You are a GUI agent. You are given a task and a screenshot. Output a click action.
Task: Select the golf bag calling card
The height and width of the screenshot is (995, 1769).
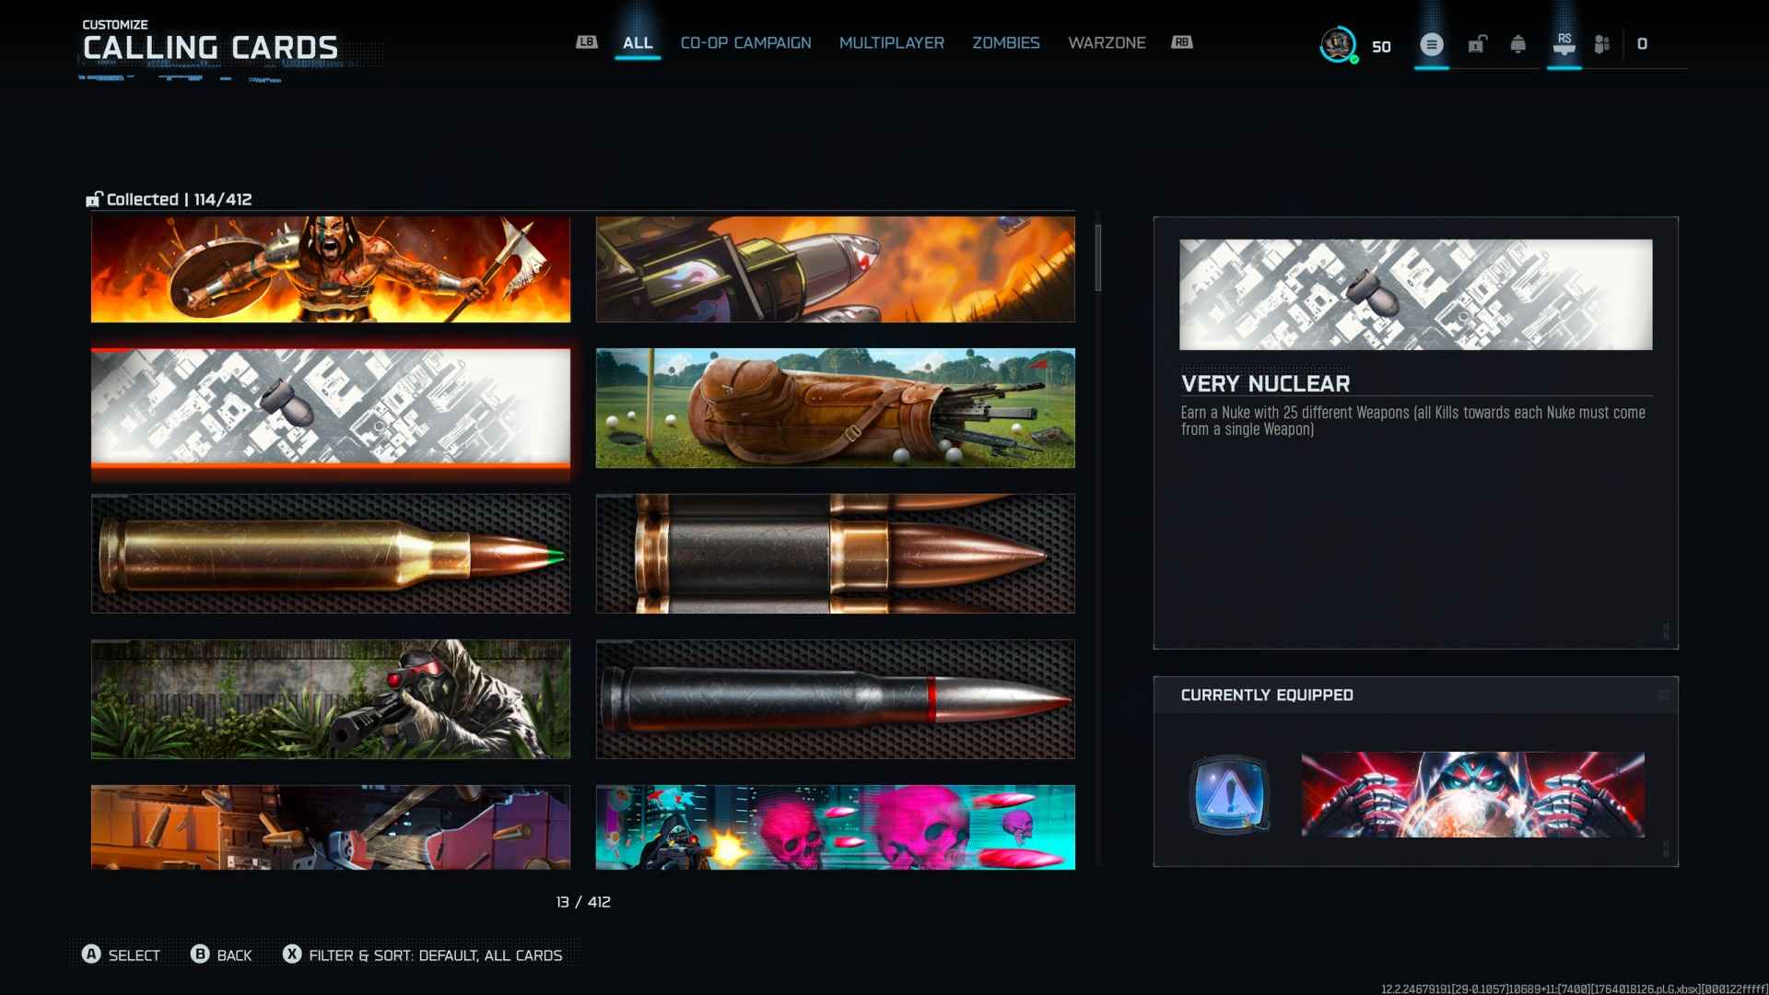pos(835,408)
